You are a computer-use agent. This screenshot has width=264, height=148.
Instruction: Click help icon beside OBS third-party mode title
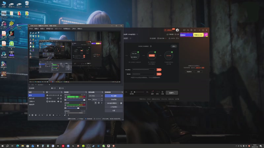[x=151, y=46]
